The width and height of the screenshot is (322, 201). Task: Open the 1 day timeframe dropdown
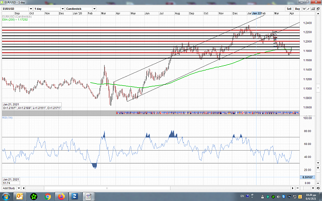63,9
